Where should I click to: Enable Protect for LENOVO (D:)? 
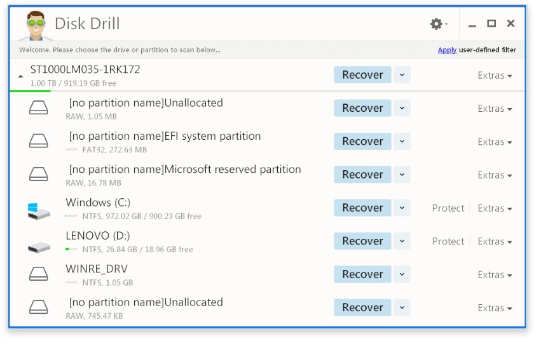click(x=448, y=241)
